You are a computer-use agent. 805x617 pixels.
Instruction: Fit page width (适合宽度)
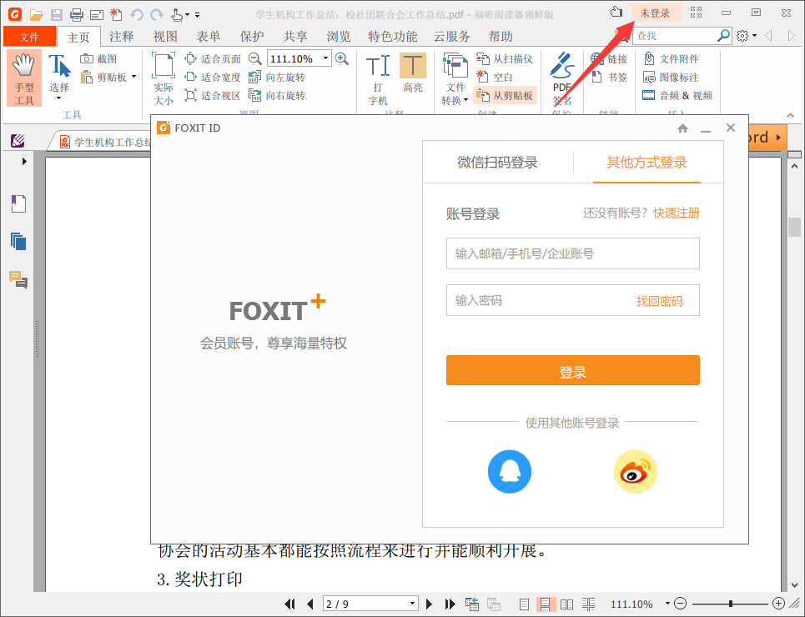(x=213, y=77)
